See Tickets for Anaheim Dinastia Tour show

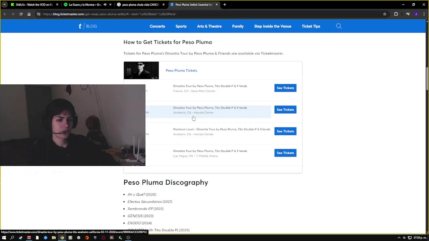[285, 109]
